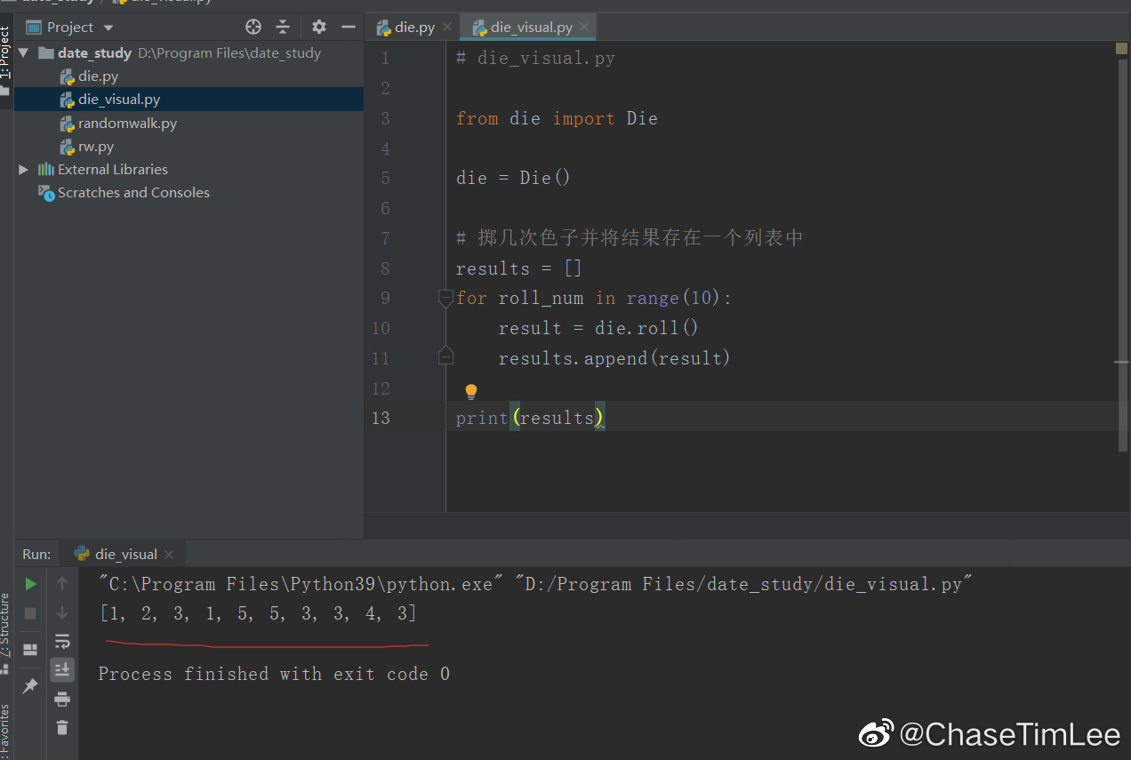This screenshot has height=760, width=1131.
Task: Click the restore layout icon in Run panel
Action: tap(30, 649)
